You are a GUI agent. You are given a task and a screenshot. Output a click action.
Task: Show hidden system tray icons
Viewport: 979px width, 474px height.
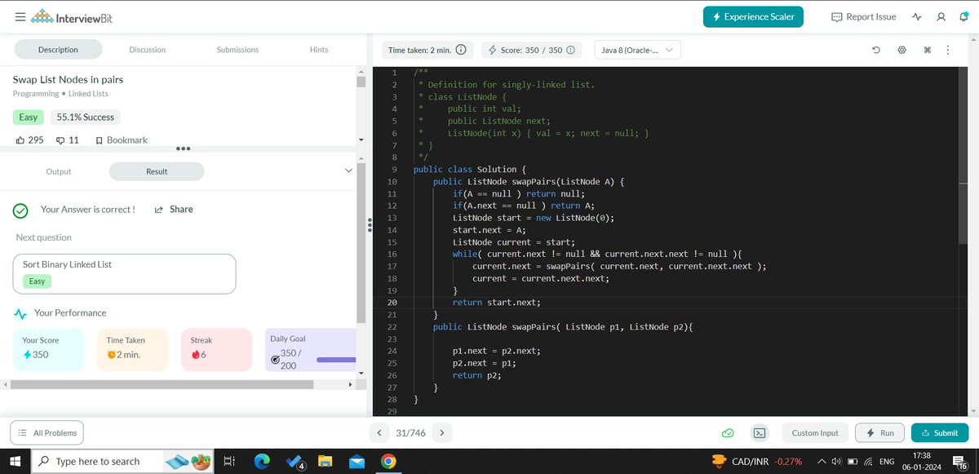822,461
